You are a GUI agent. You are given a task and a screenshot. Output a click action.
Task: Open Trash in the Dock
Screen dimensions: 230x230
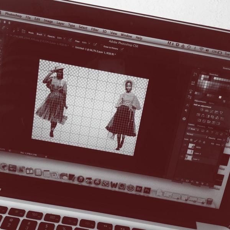tap(210, 202)
